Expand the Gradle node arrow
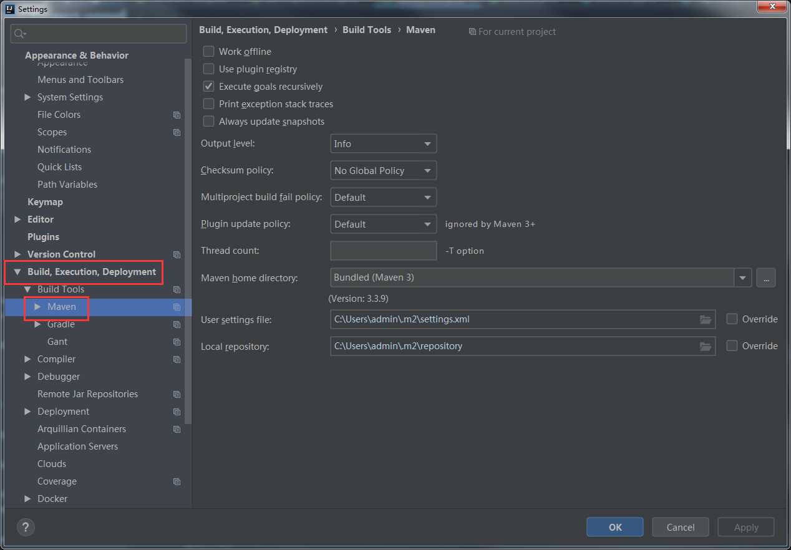 point(37,324)
